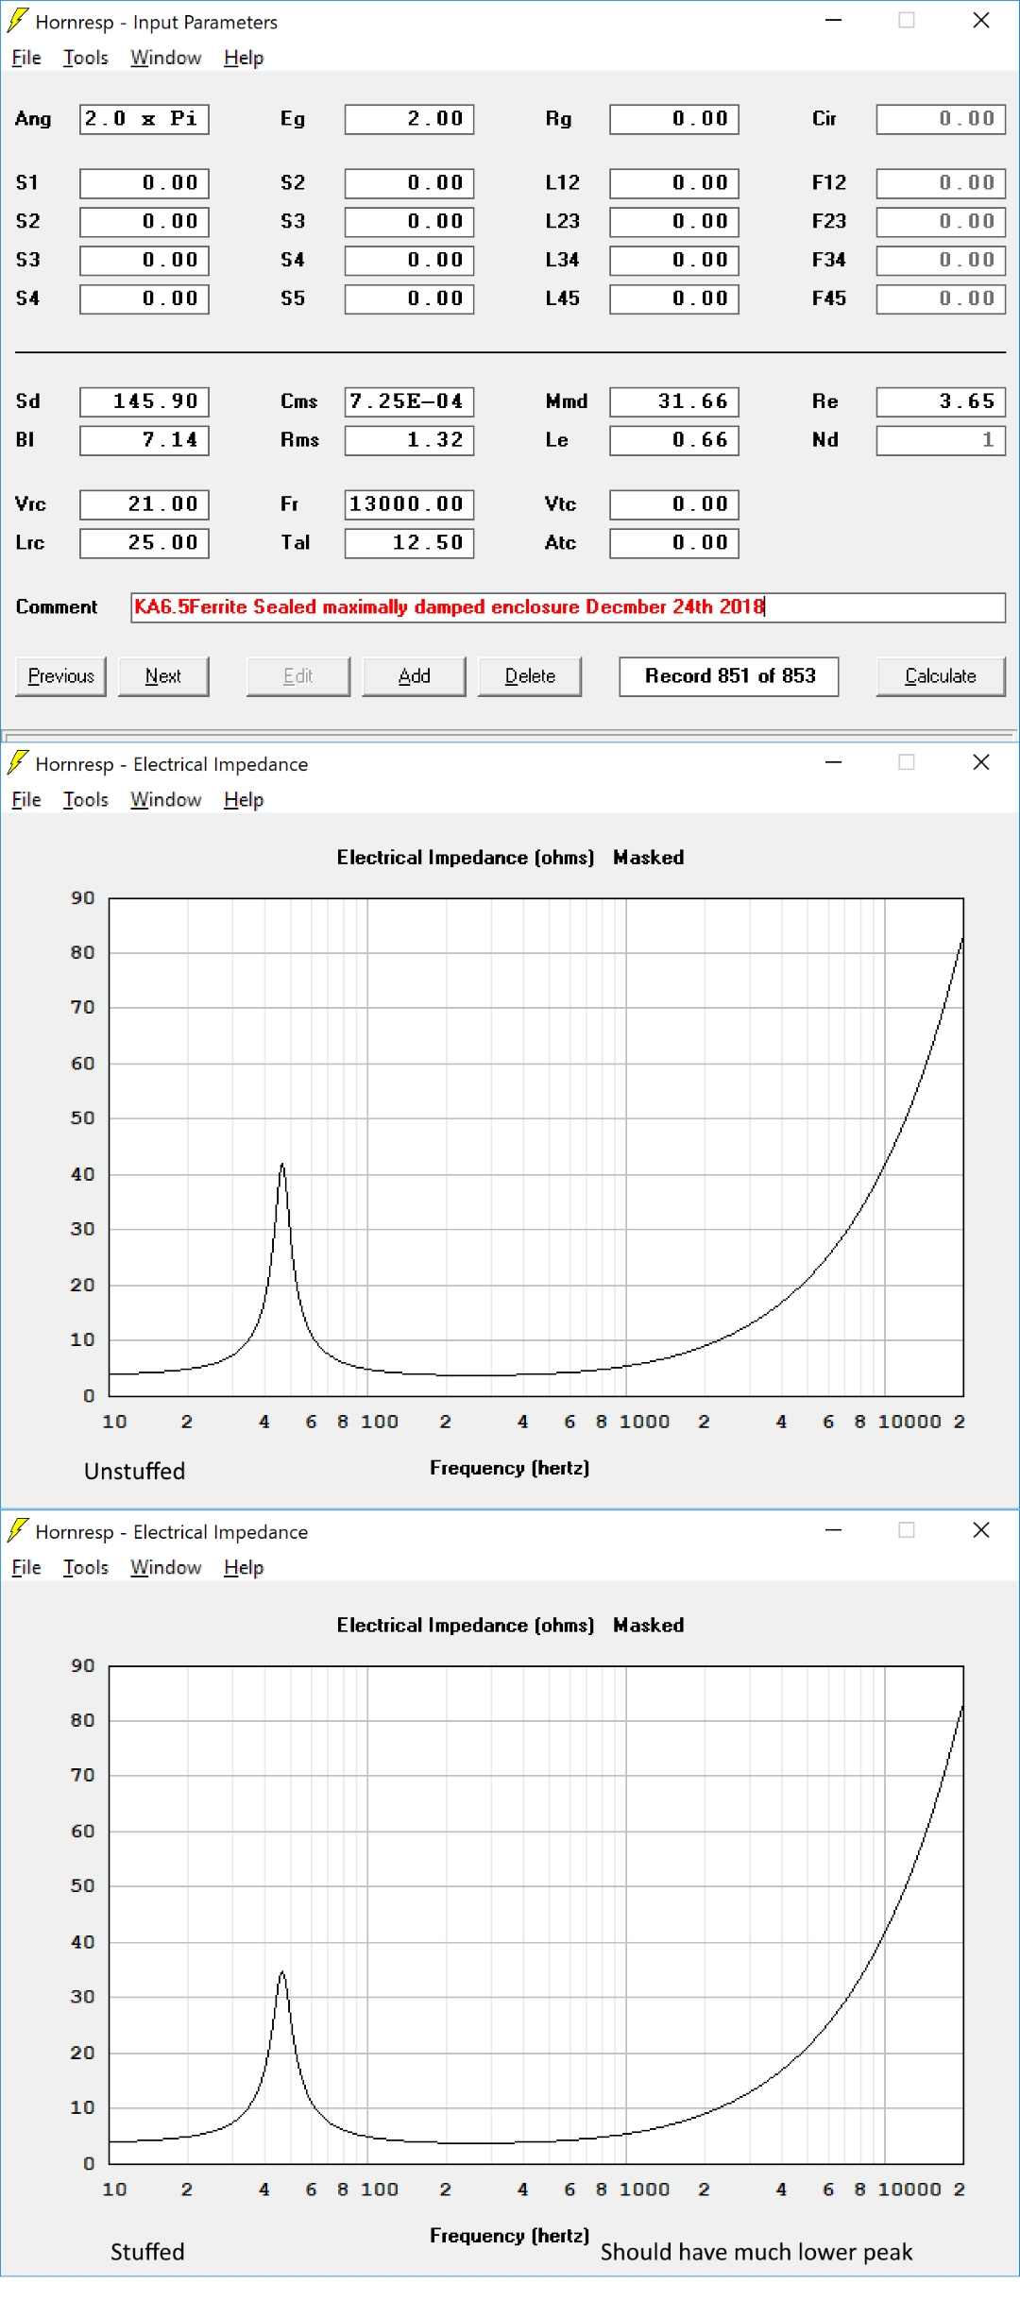
Task: Close the unstuffed Electrical Impedance window
Action: (x=981, y=762)
